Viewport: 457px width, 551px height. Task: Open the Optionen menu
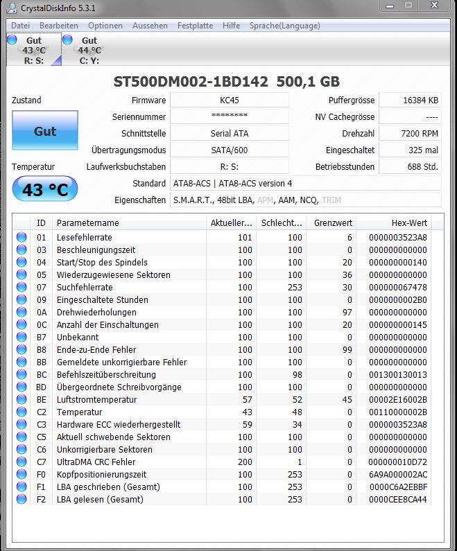tap(105, 26)
